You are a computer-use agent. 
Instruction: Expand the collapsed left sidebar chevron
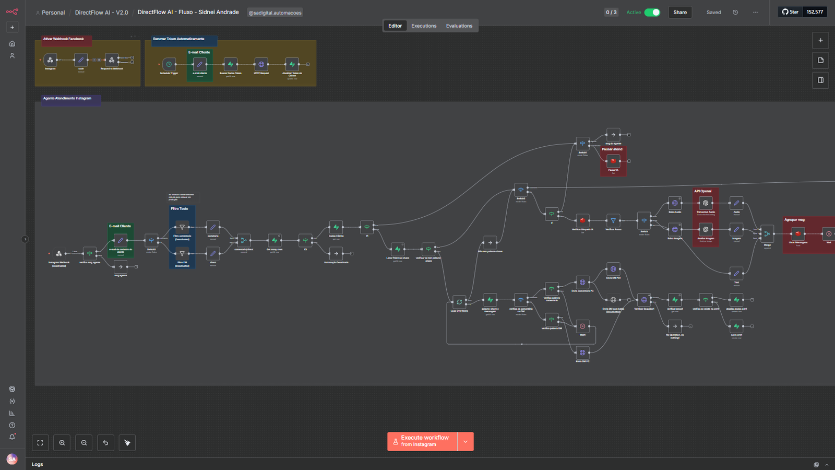[25, 239]
